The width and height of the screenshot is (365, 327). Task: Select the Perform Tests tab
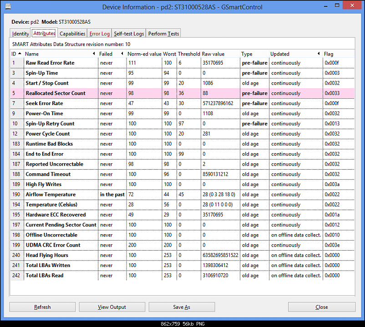(x=163, y=34)
